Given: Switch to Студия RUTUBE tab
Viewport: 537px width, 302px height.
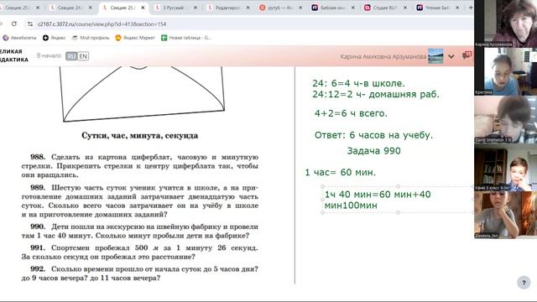Looking at the screenshot, I should click(x=385, y=8).
